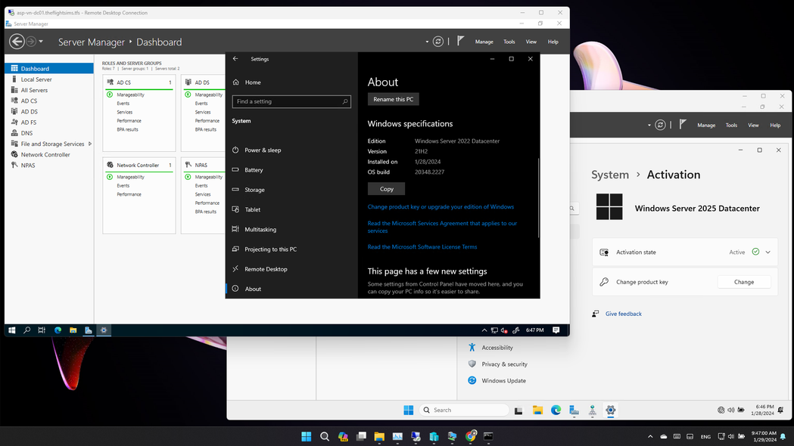
Task: Open dropdown left of refresh in front Server Manager
Action: (x=427, y=42)
